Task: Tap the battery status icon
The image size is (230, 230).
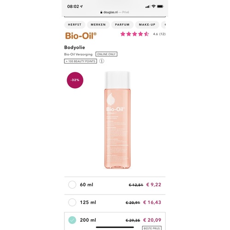Action: point(161,6)
